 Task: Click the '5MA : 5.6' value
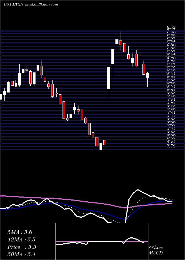tap(20, 232)
